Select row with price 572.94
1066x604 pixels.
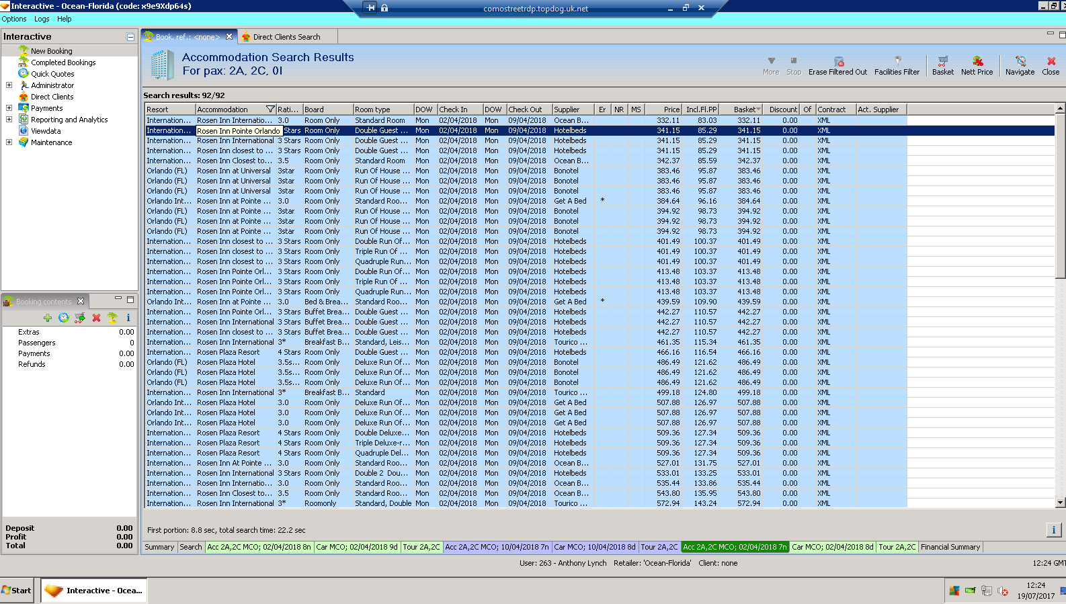[526, 503]
